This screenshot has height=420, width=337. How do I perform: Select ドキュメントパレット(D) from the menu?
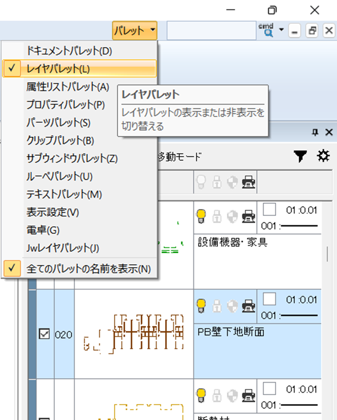69,51
